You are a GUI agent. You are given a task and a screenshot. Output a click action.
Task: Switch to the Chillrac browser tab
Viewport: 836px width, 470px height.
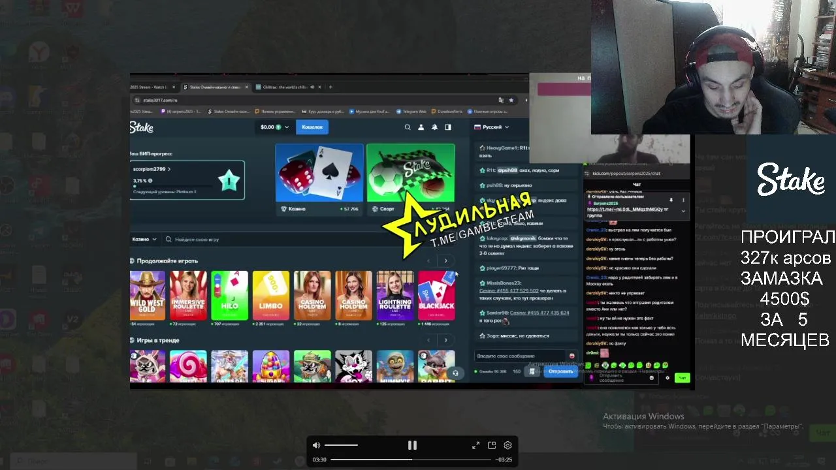pyautogui.click(x=284, y=87)
